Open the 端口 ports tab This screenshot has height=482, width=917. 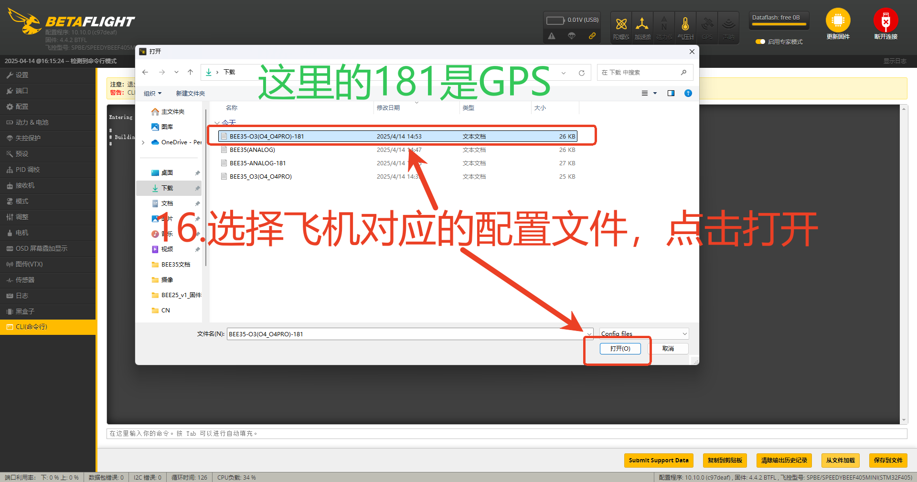click(x=48, y=91)
